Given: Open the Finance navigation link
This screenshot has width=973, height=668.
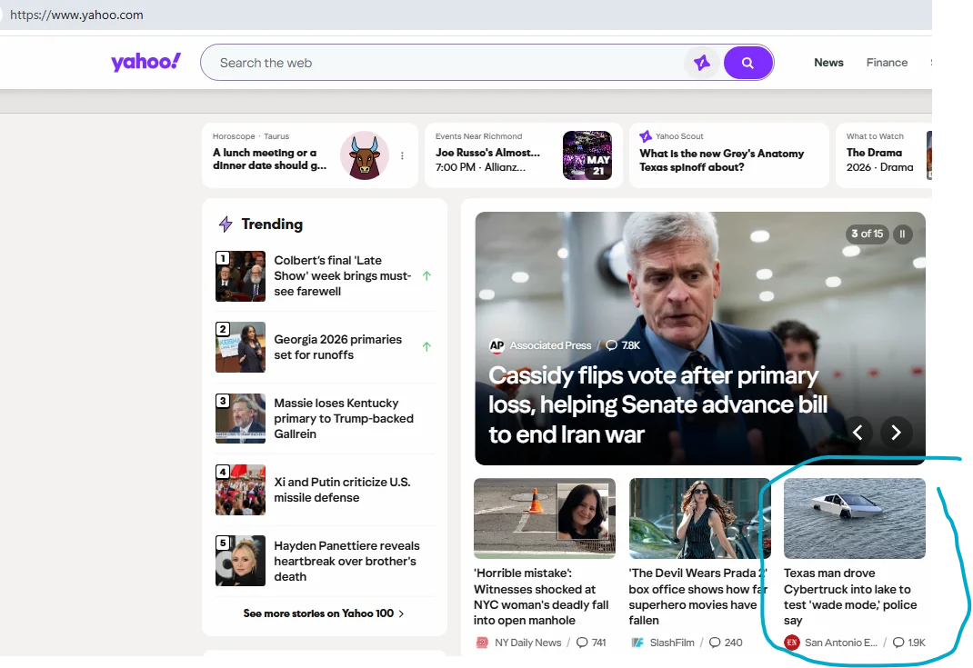Looking at the screenshot, I should [x=887, y=63].
